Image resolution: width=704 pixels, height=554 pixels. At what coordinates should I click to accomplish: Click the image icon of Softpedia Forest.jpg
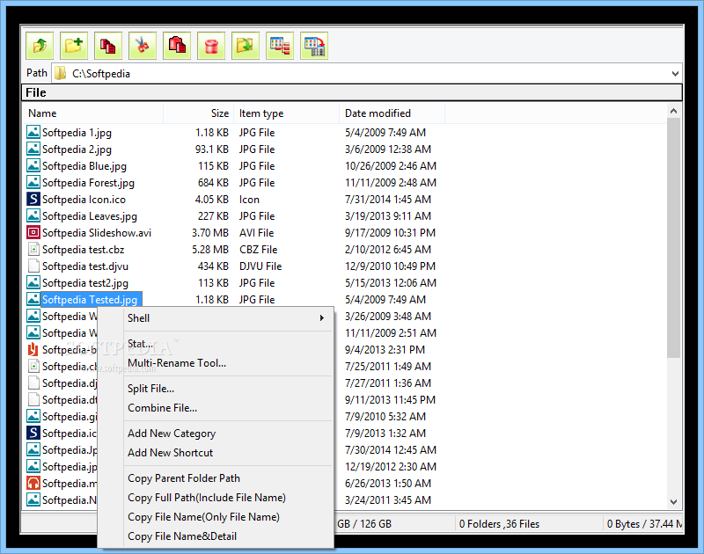[33, 182]
